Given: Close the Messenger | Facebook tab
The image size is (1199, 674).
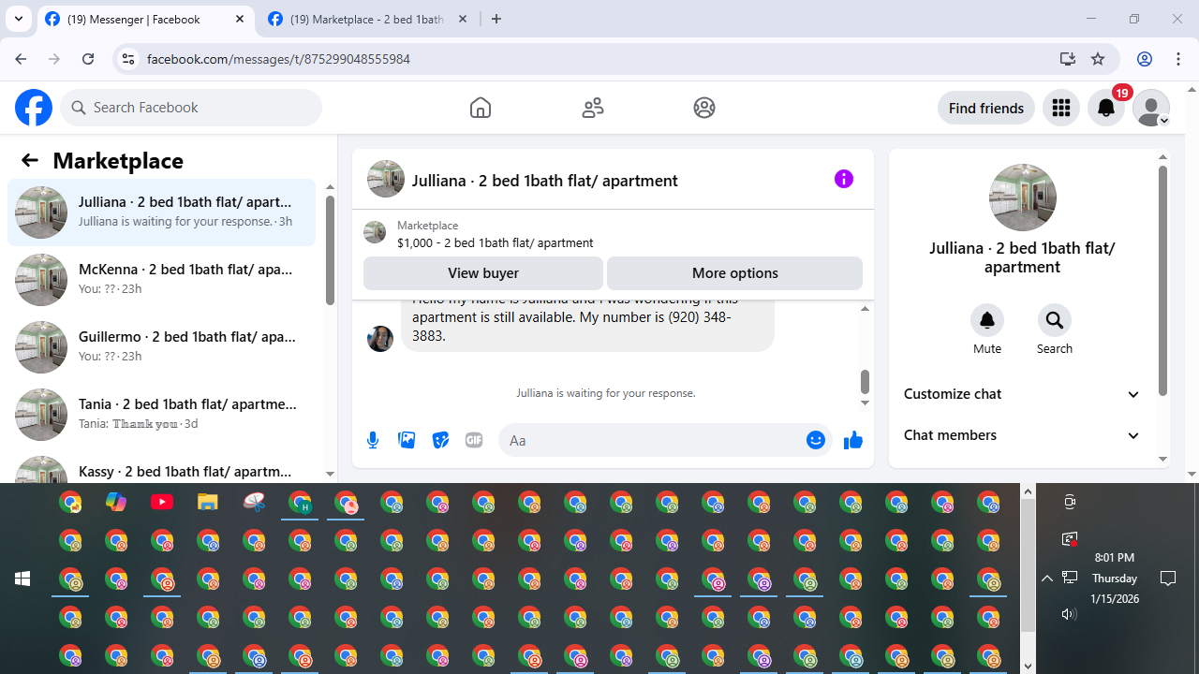Looking at the screenshot, I should tap(240, 19).
